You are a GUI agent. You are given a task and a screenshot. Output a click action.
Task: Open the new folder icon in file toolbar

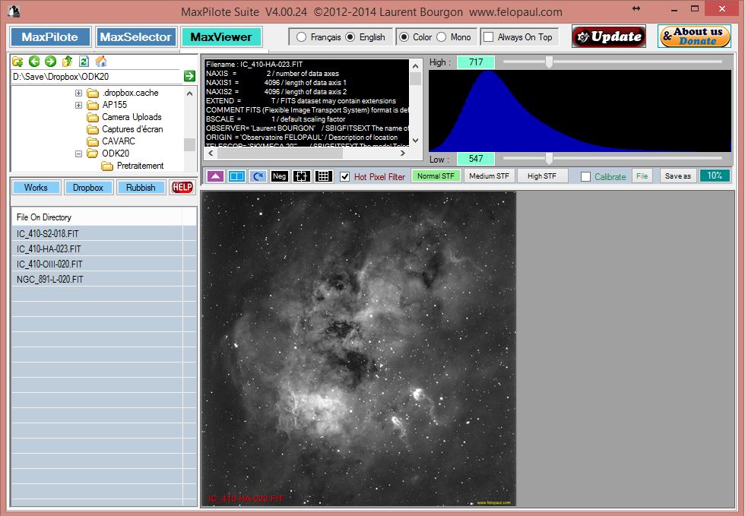(17, 62)
